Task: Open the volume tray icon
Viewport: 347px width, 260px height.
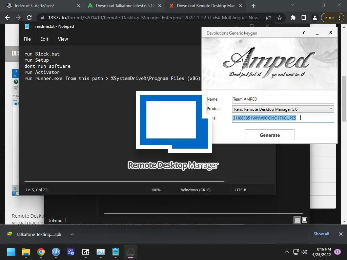Action: (304, 252)
